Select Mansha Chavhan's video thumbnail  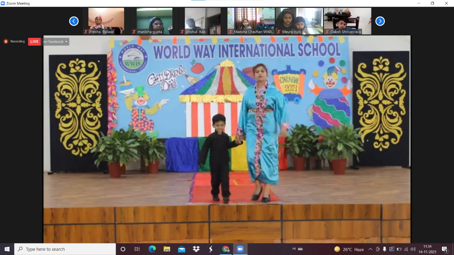[x=251, y=21]
